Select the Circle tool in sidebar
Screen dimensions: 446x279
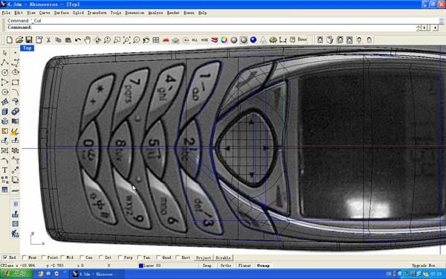(x=4, y=72)
